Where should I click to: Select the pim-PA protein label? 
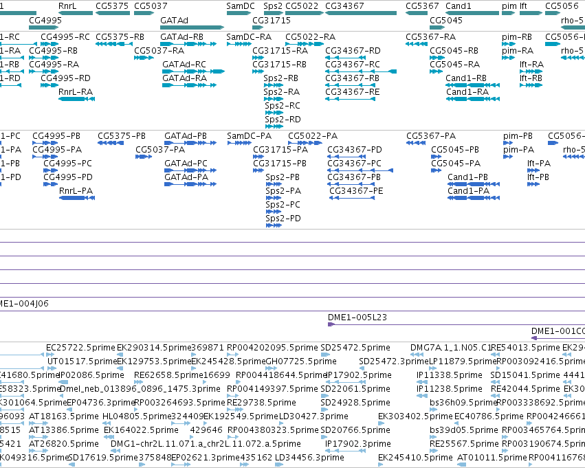coord(518,150)
